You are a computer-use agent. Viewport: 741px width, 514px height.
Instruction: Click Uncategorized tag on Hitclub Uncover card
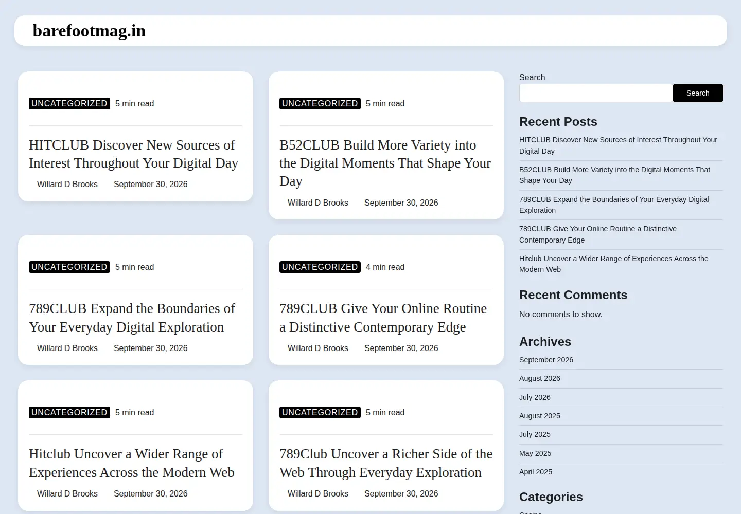pos(69,412)
